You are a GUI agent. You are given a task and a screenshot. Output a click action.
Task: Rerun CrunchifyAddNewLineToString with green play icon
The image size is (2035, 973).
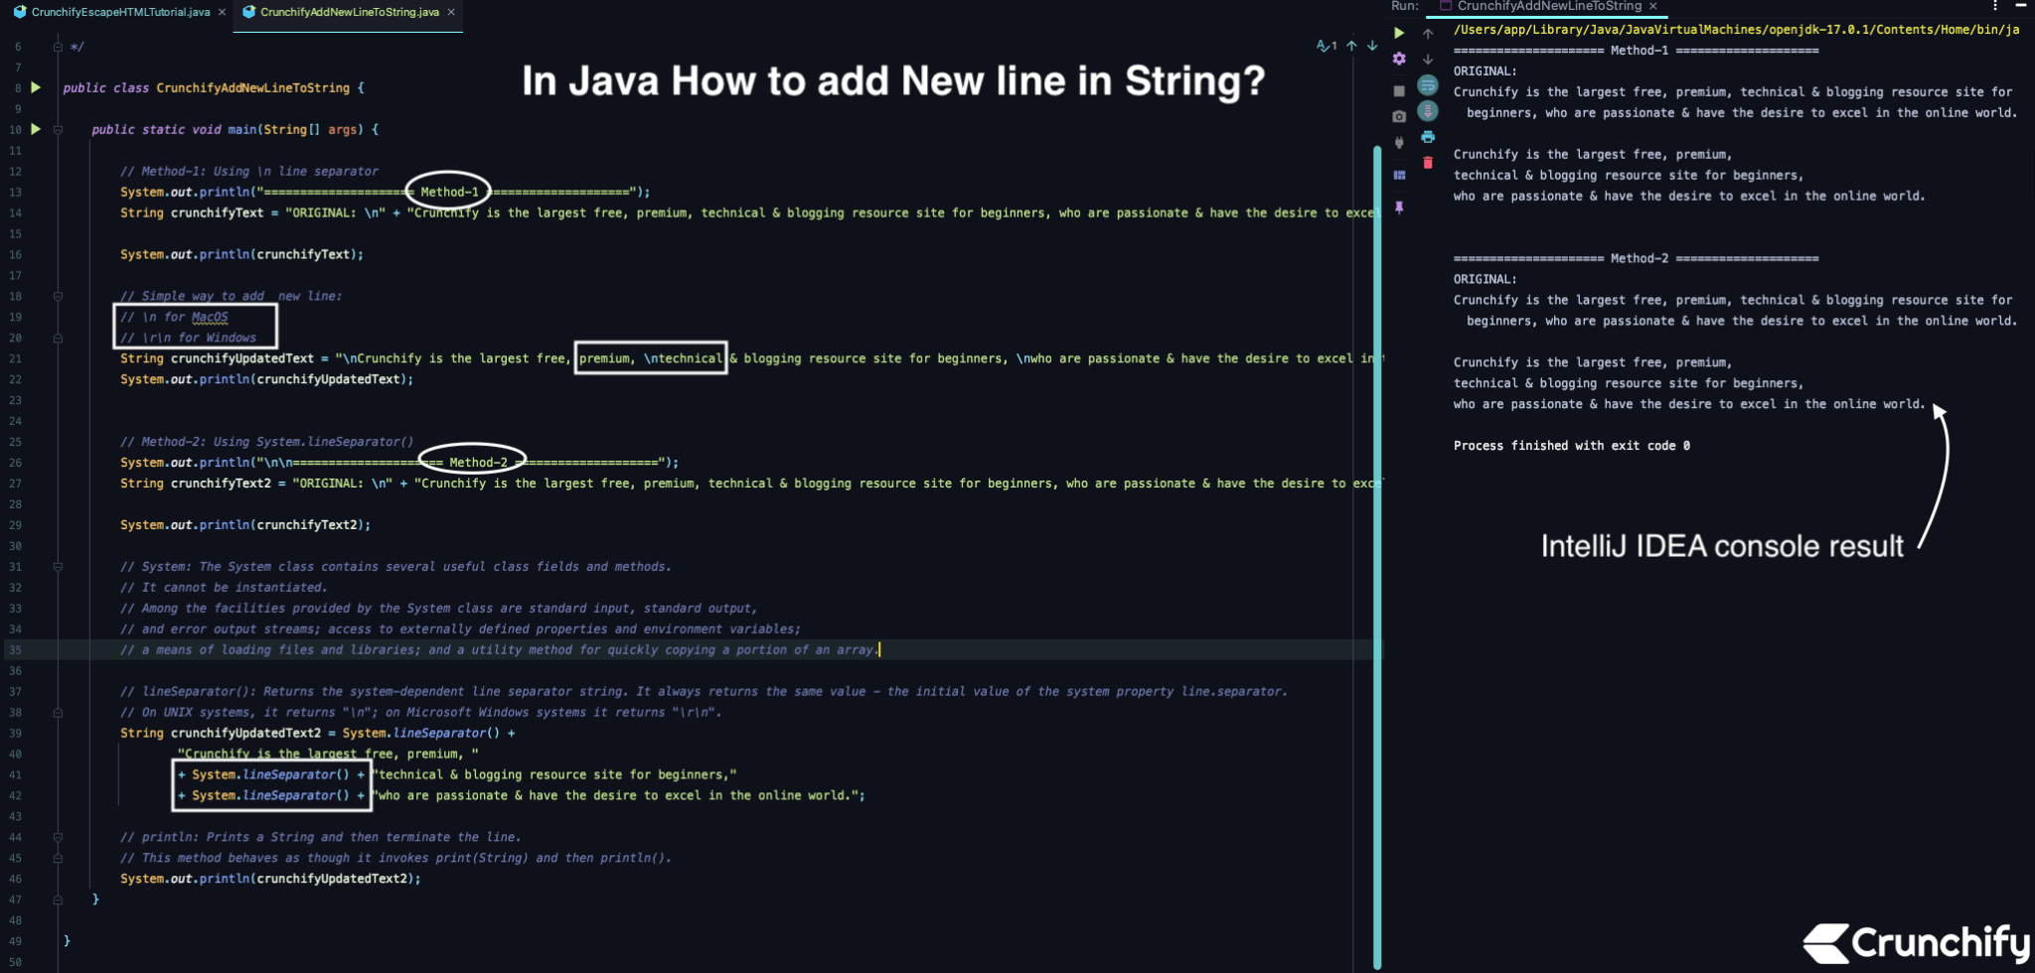1400,33
